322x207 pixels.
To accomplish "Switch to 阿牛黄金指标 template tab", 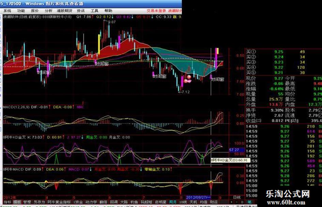I will (x=59, y=202).
